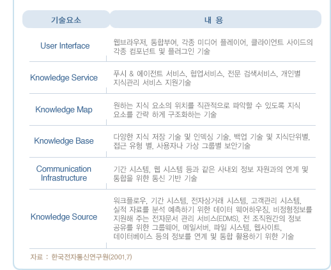Select the Knowledge Service label
The height and width of the screenshot is (270, 331).
coord(64,78)
